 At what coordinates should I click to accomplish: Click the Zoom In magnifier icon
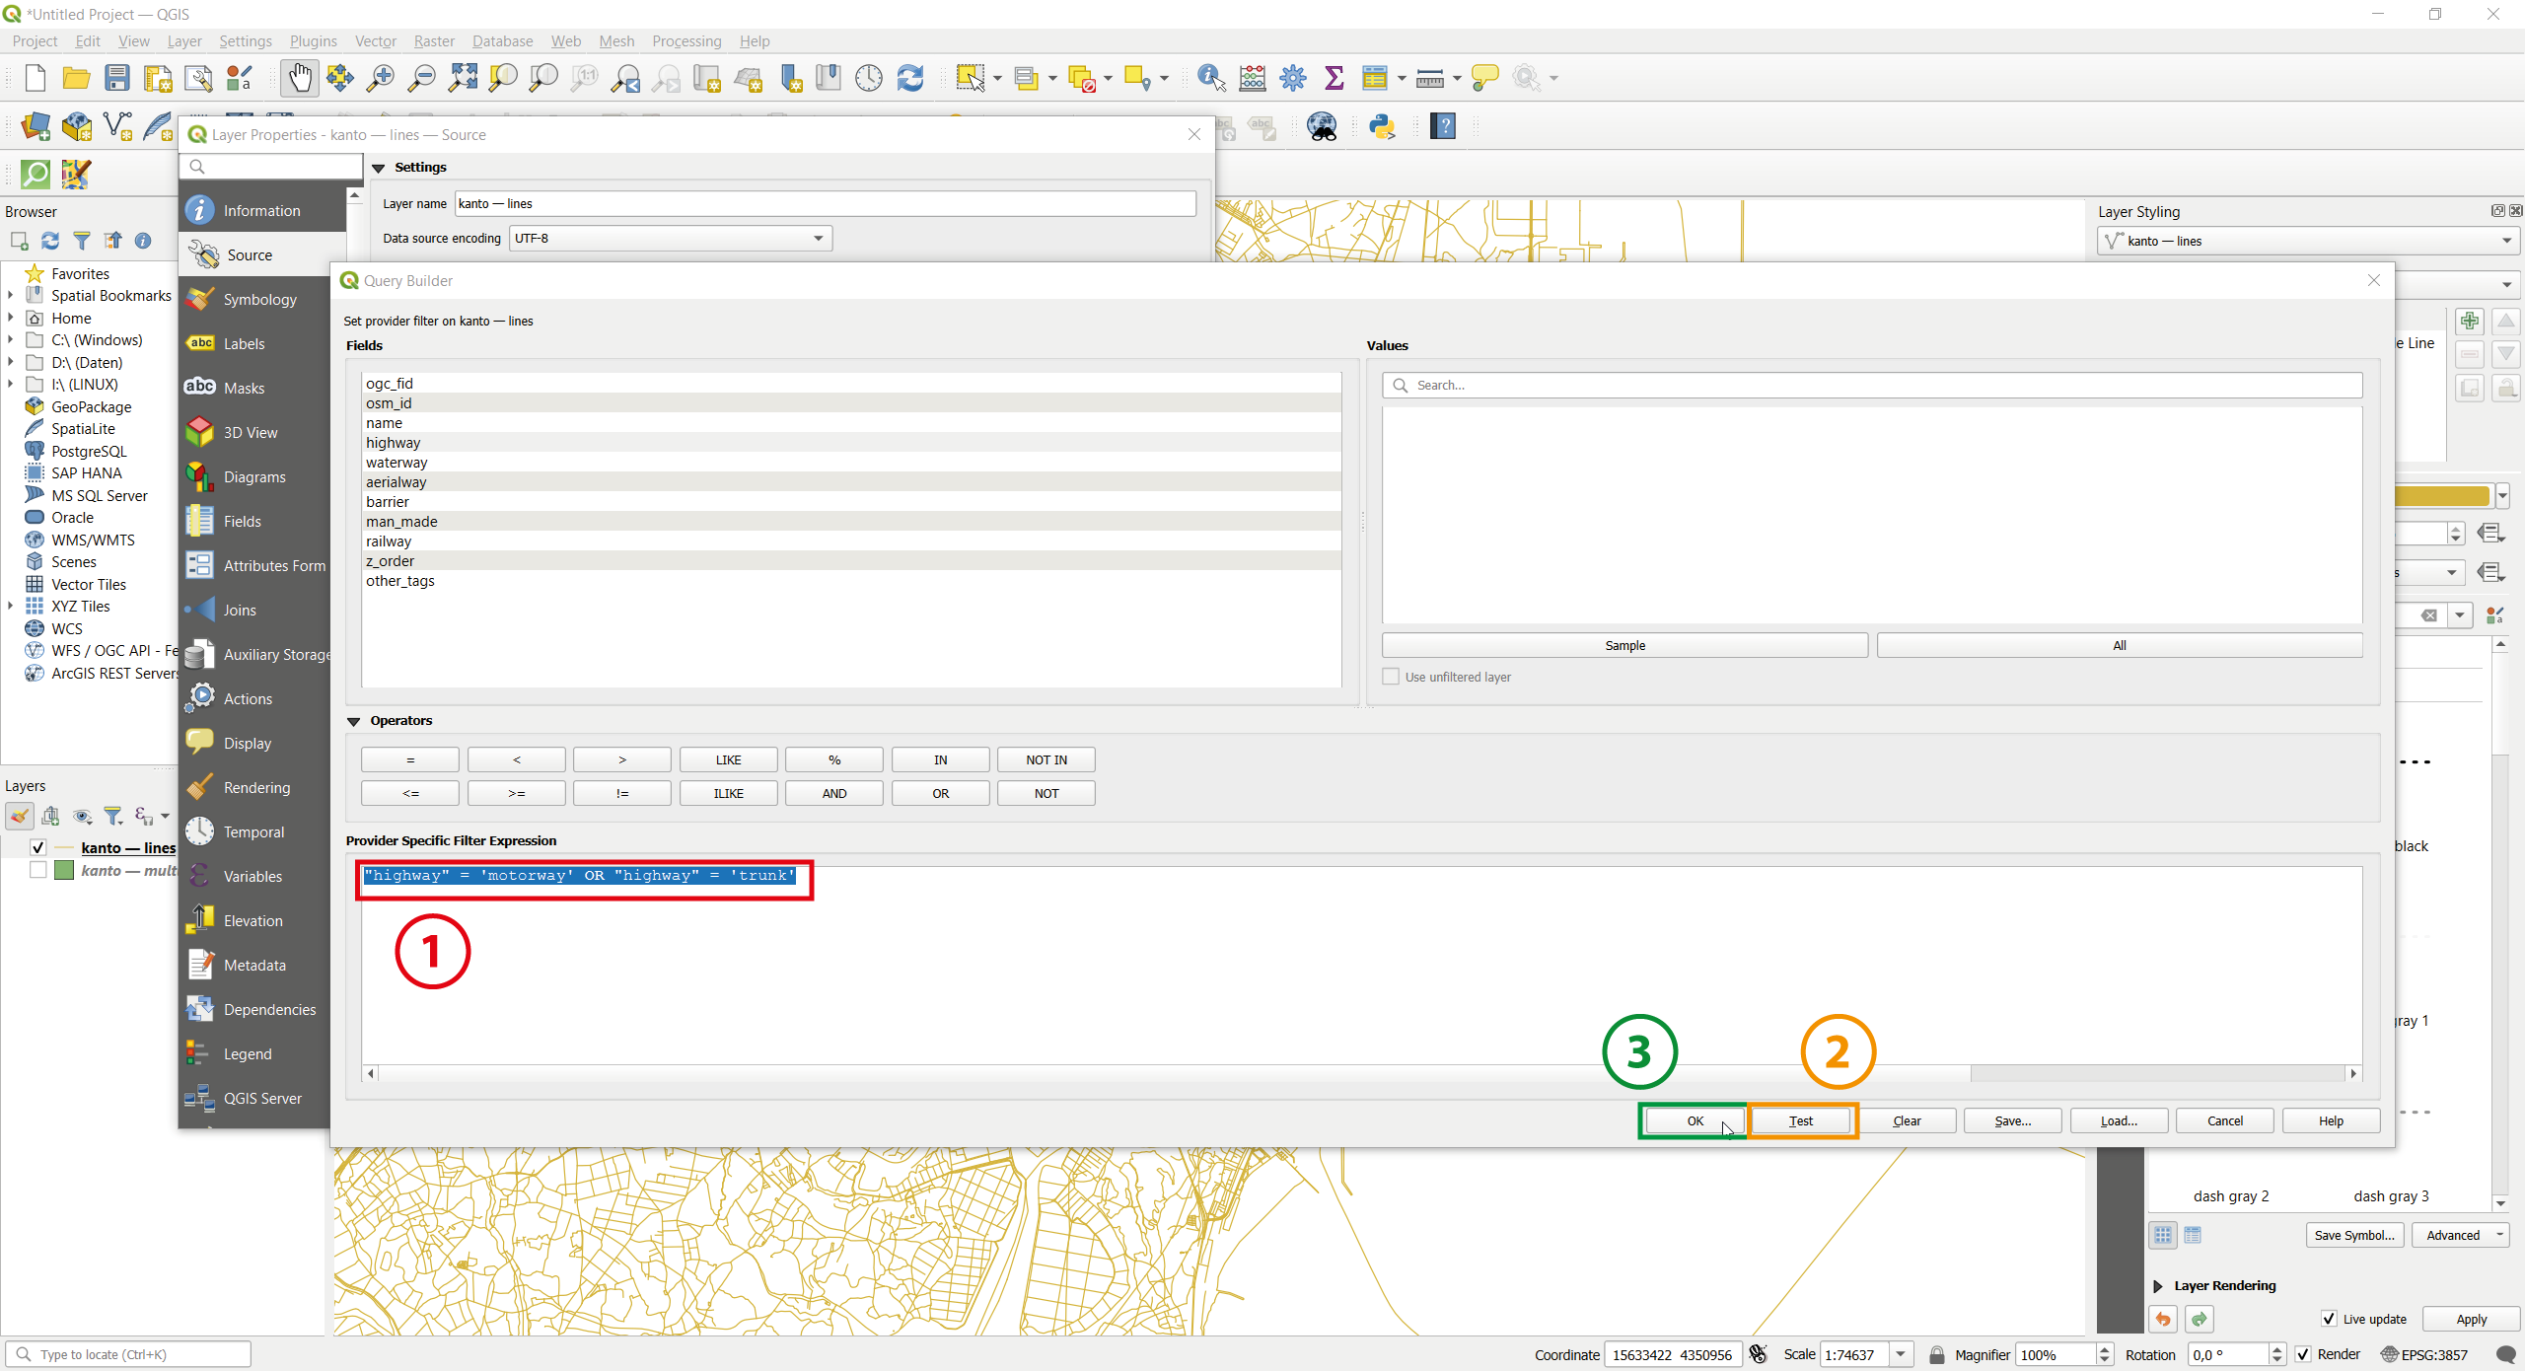click(380, 78)
